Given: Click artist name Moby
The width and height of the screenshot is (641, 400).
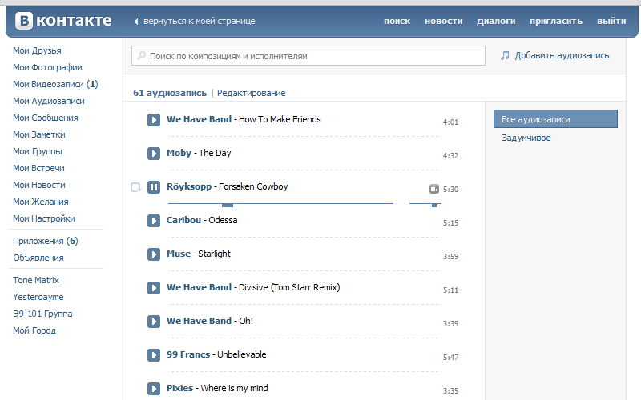Looking at the screenshot, I should (179, 153).
